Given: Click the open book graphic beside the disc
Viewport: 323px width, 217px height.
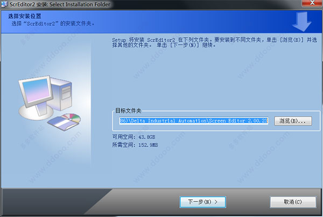Looking at the screenshot, I should click(62, 123).
